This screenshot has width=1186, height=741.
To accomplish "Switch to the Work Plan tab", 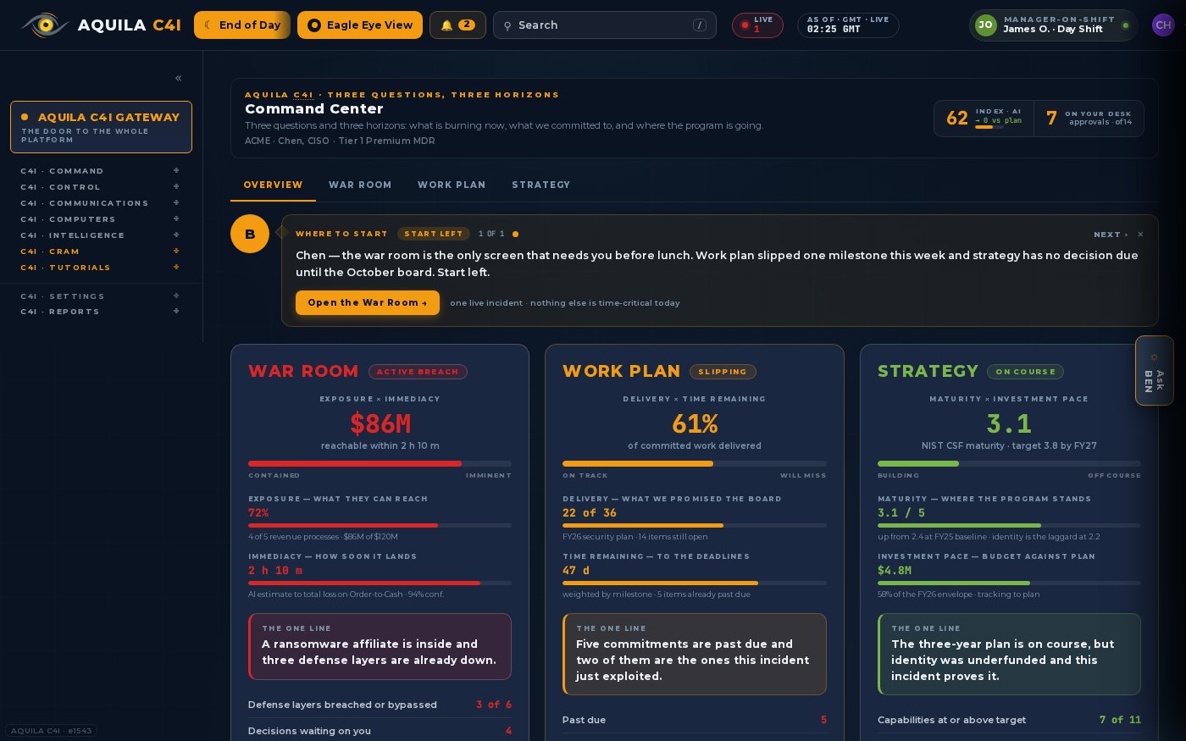I will tap(452, 185).
